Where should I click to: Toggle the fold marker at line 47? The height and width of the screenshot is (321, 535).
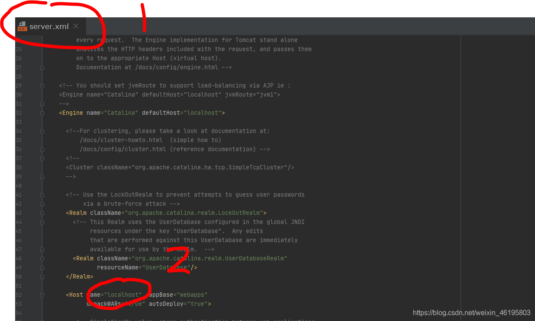point(42,249)
